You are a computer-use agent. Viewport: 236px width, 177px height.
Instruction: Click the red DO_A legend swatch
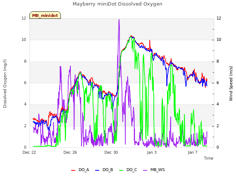(73, 170)
